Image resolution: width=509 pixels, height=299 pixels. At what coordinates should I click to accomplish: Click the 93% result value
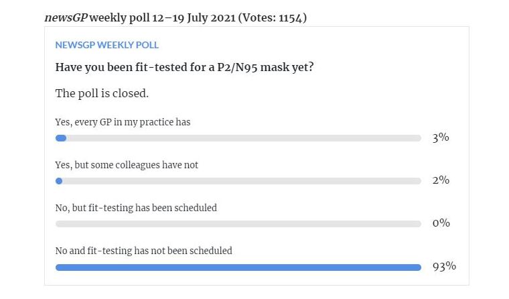(x=443, y=266)
